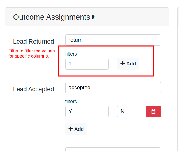Click the Outcome Assignments heading text
The image size is (179, 151).
[x=52, y=17]
